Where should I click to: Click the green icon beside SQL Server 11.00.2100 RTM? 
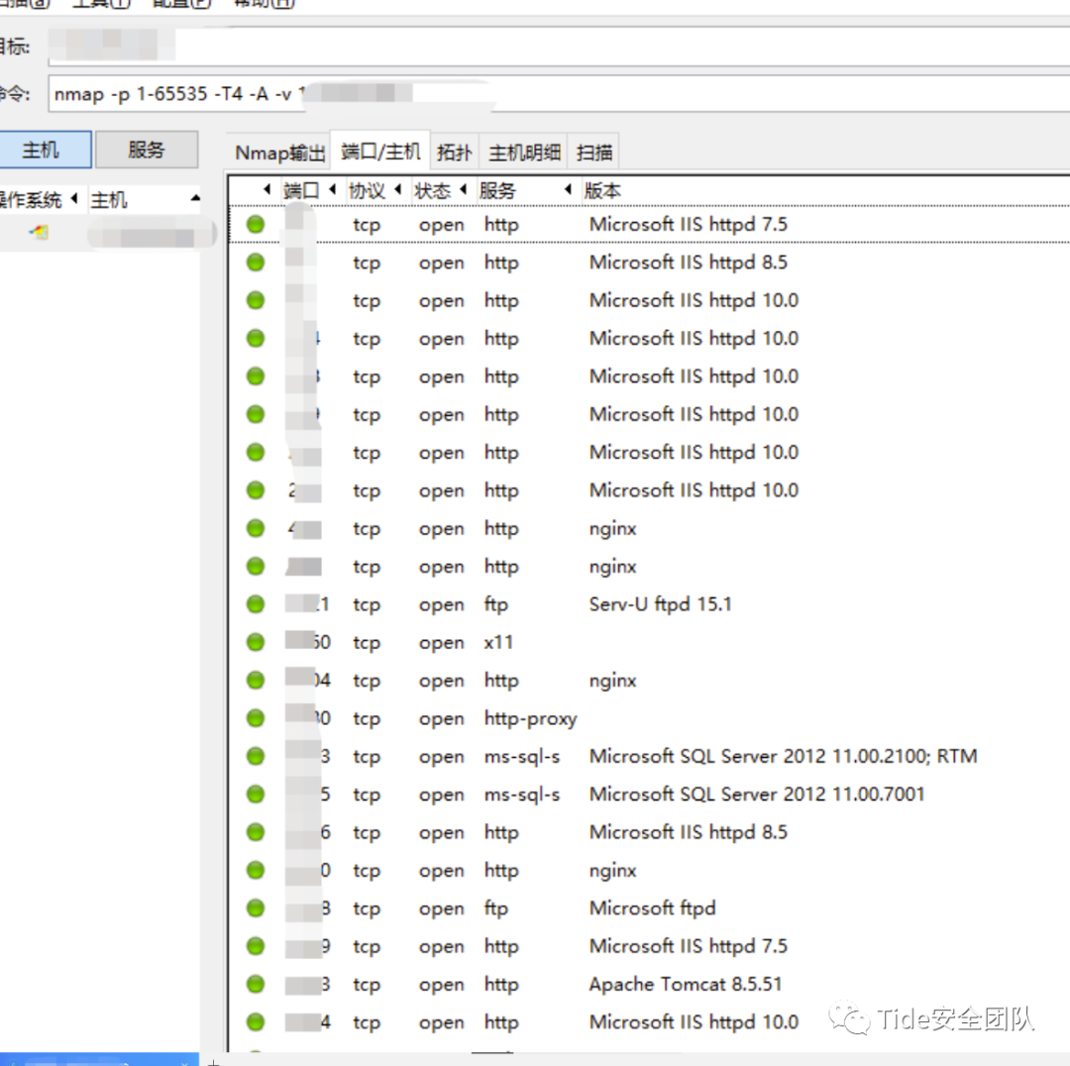click(x=256, y=756)
